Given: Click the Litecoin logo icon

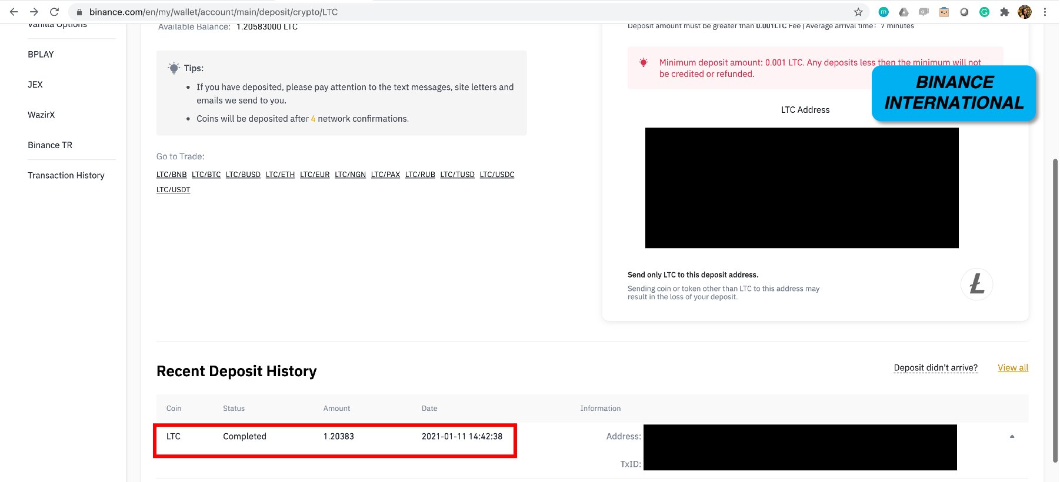Looking at the screenshot, I should [x=976, y=284].
